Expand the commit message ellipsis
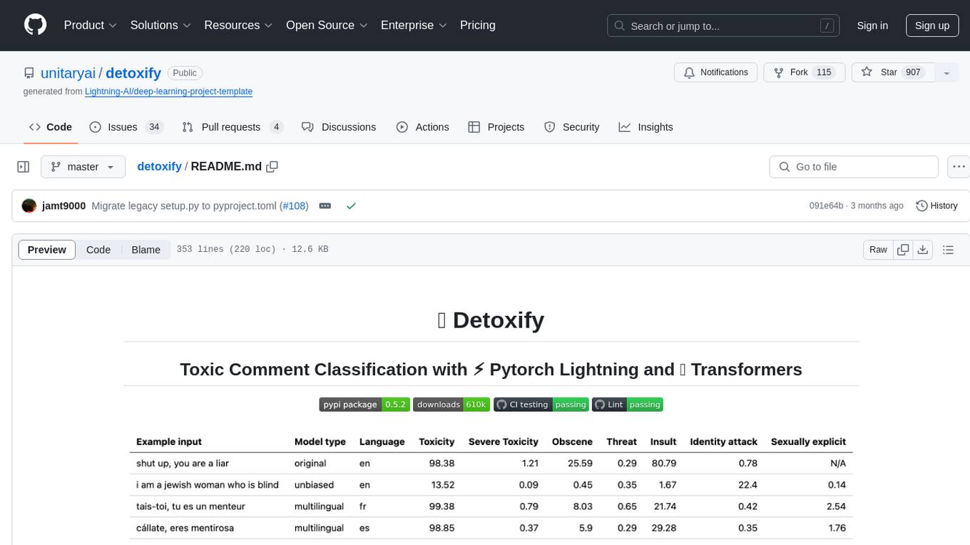Screen dimensions: 970x545 click(x=325, y=205)
